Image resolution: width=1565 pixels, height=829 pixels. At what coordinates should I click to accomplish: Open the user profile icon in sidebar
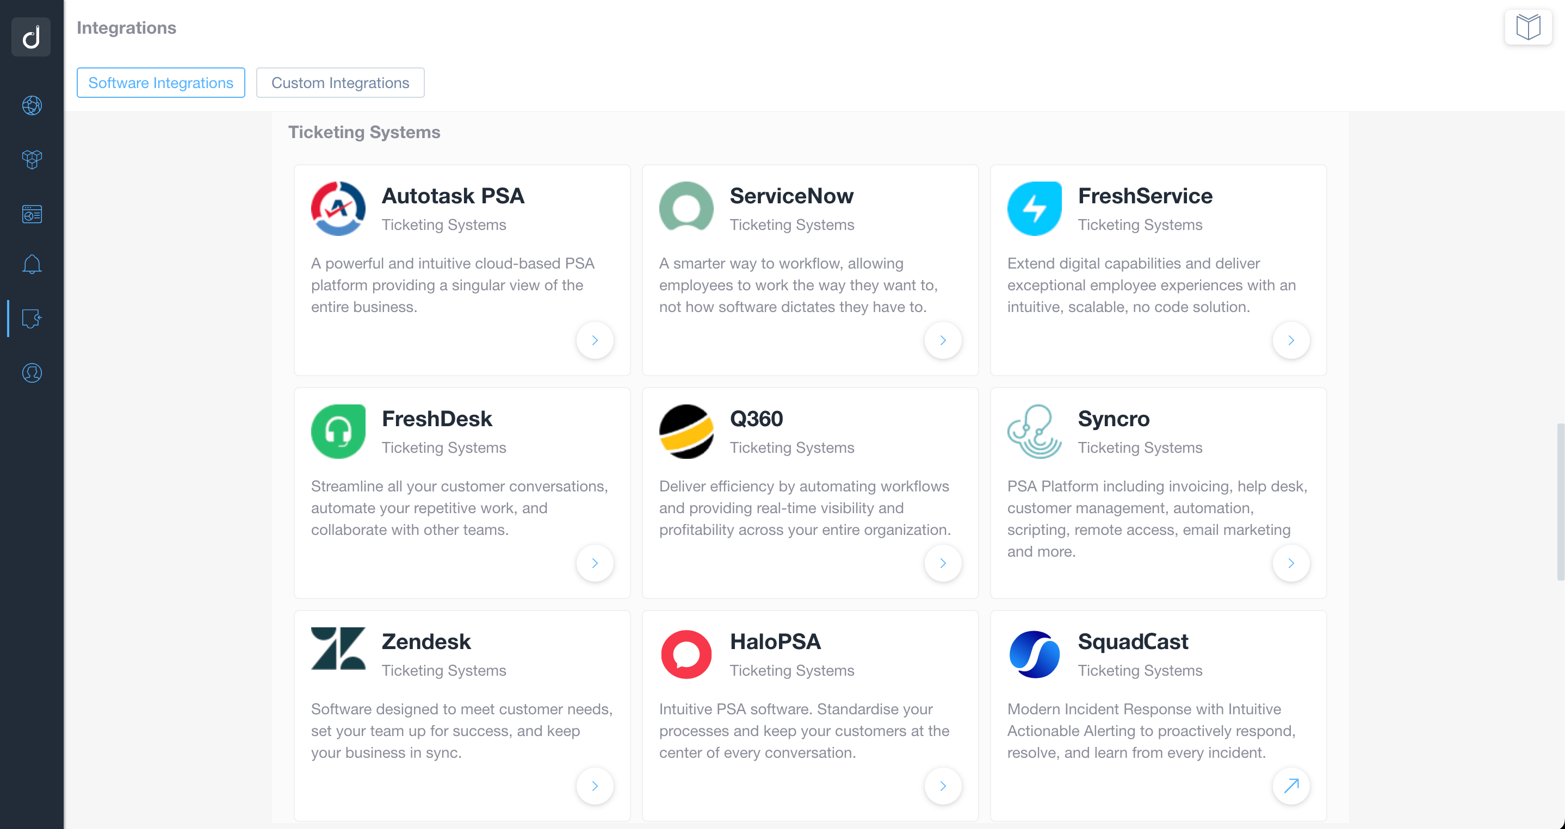coord(32,372)
